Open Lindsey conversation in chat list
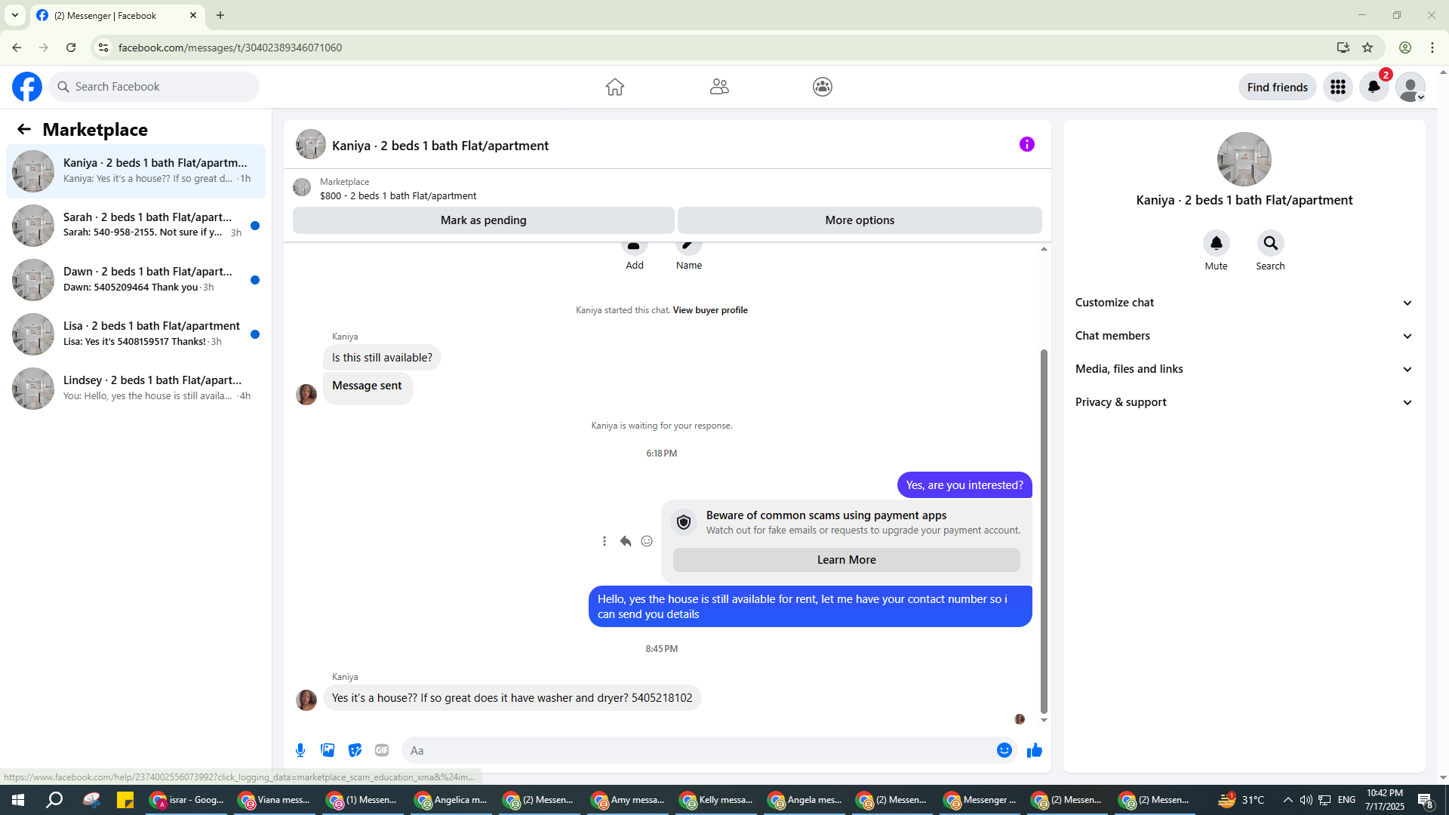 pos(136,389)
